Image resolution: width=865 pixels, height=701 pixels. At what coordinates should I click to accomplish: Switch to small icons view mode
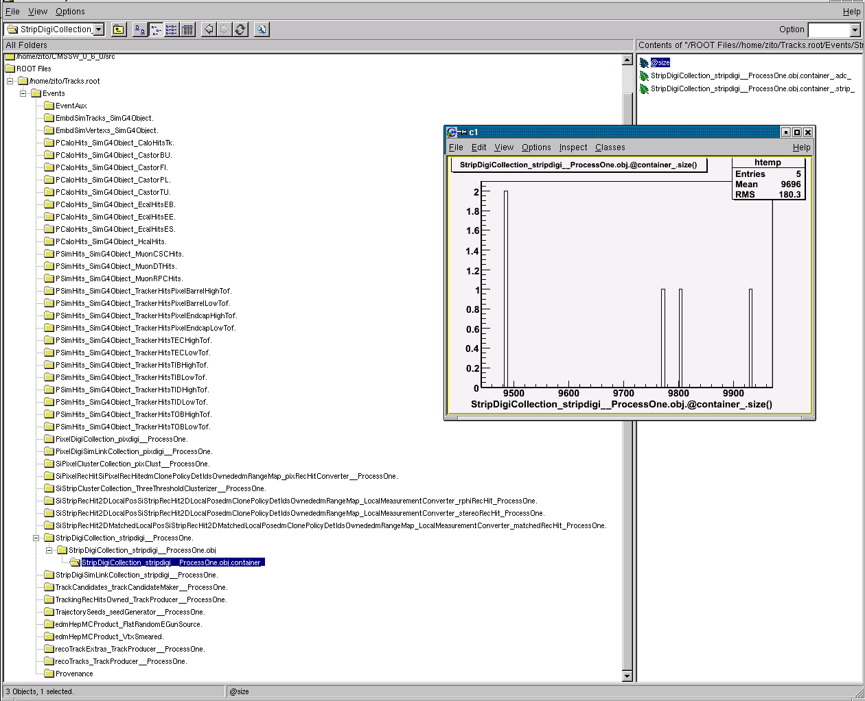(156, 29)
